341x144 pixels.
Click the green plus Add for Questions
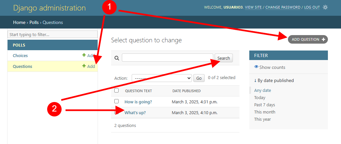(88, 66)
